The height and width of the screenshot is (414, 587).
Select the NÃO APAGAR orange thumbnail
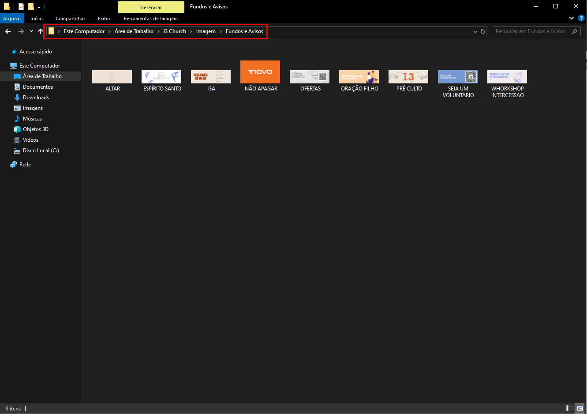tap(260, 72)
